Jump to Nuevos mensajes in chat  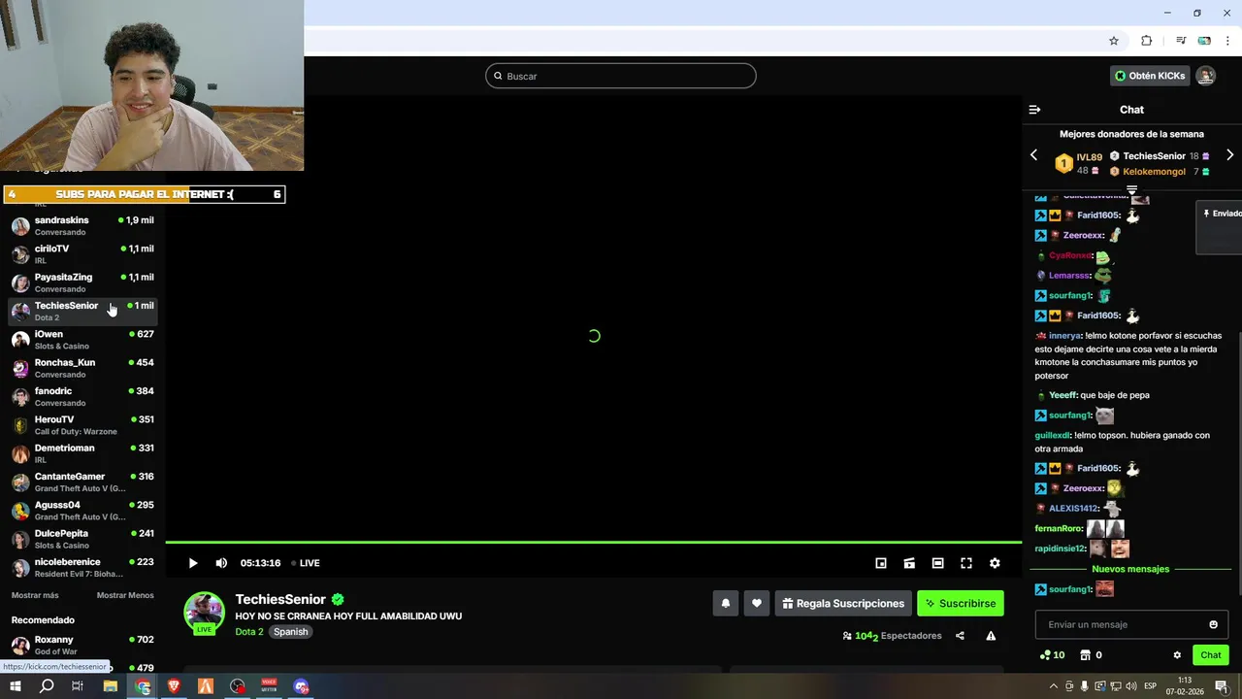[x=1130, y=569]
